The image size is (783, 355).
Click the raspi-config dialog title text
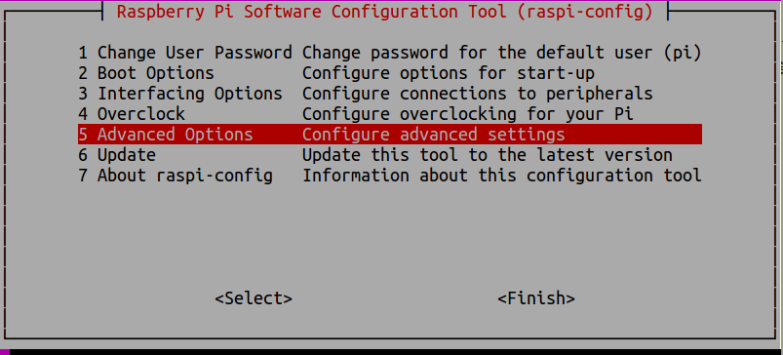(385, 12)
